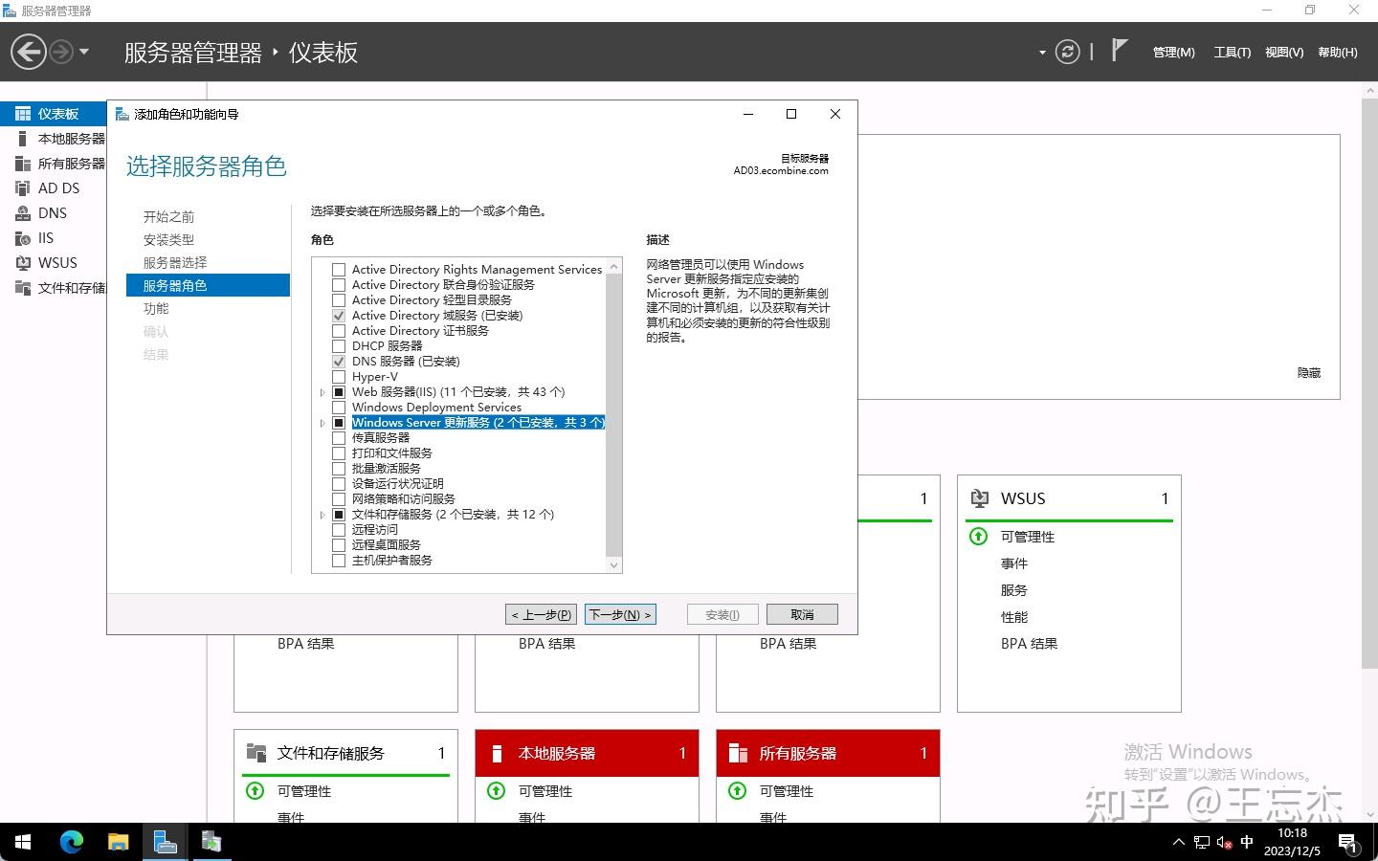Click down arrow of roles list scrollbar

coord(614,565)
